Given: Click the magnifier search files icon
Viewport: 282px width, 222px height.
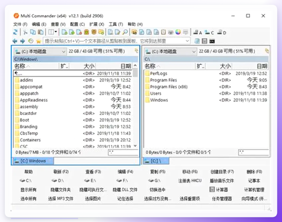Looking at the screenshot, I should coord(125,32).
